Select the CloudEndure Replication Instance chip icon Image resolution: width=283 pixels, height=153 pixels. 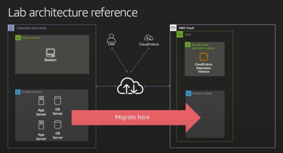(x=203, y=57)
